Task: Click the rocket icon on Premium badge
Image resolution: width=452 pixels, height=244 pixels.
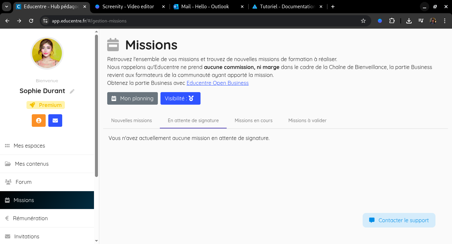Action: tap(32, 105)
